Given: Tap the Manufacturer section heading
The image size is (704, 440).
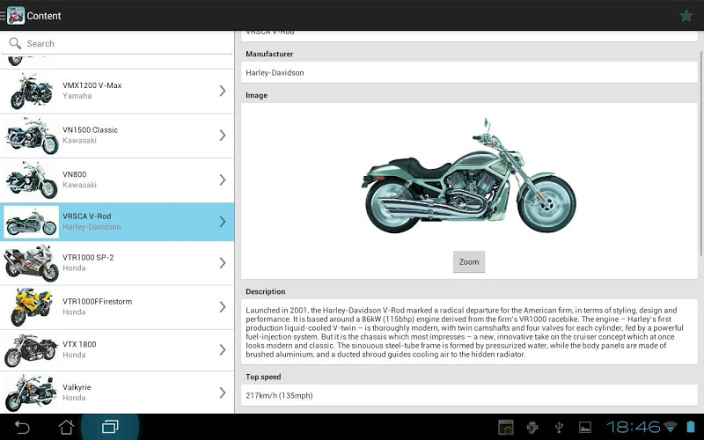Looking at the screenshot, I should point(269,54).
